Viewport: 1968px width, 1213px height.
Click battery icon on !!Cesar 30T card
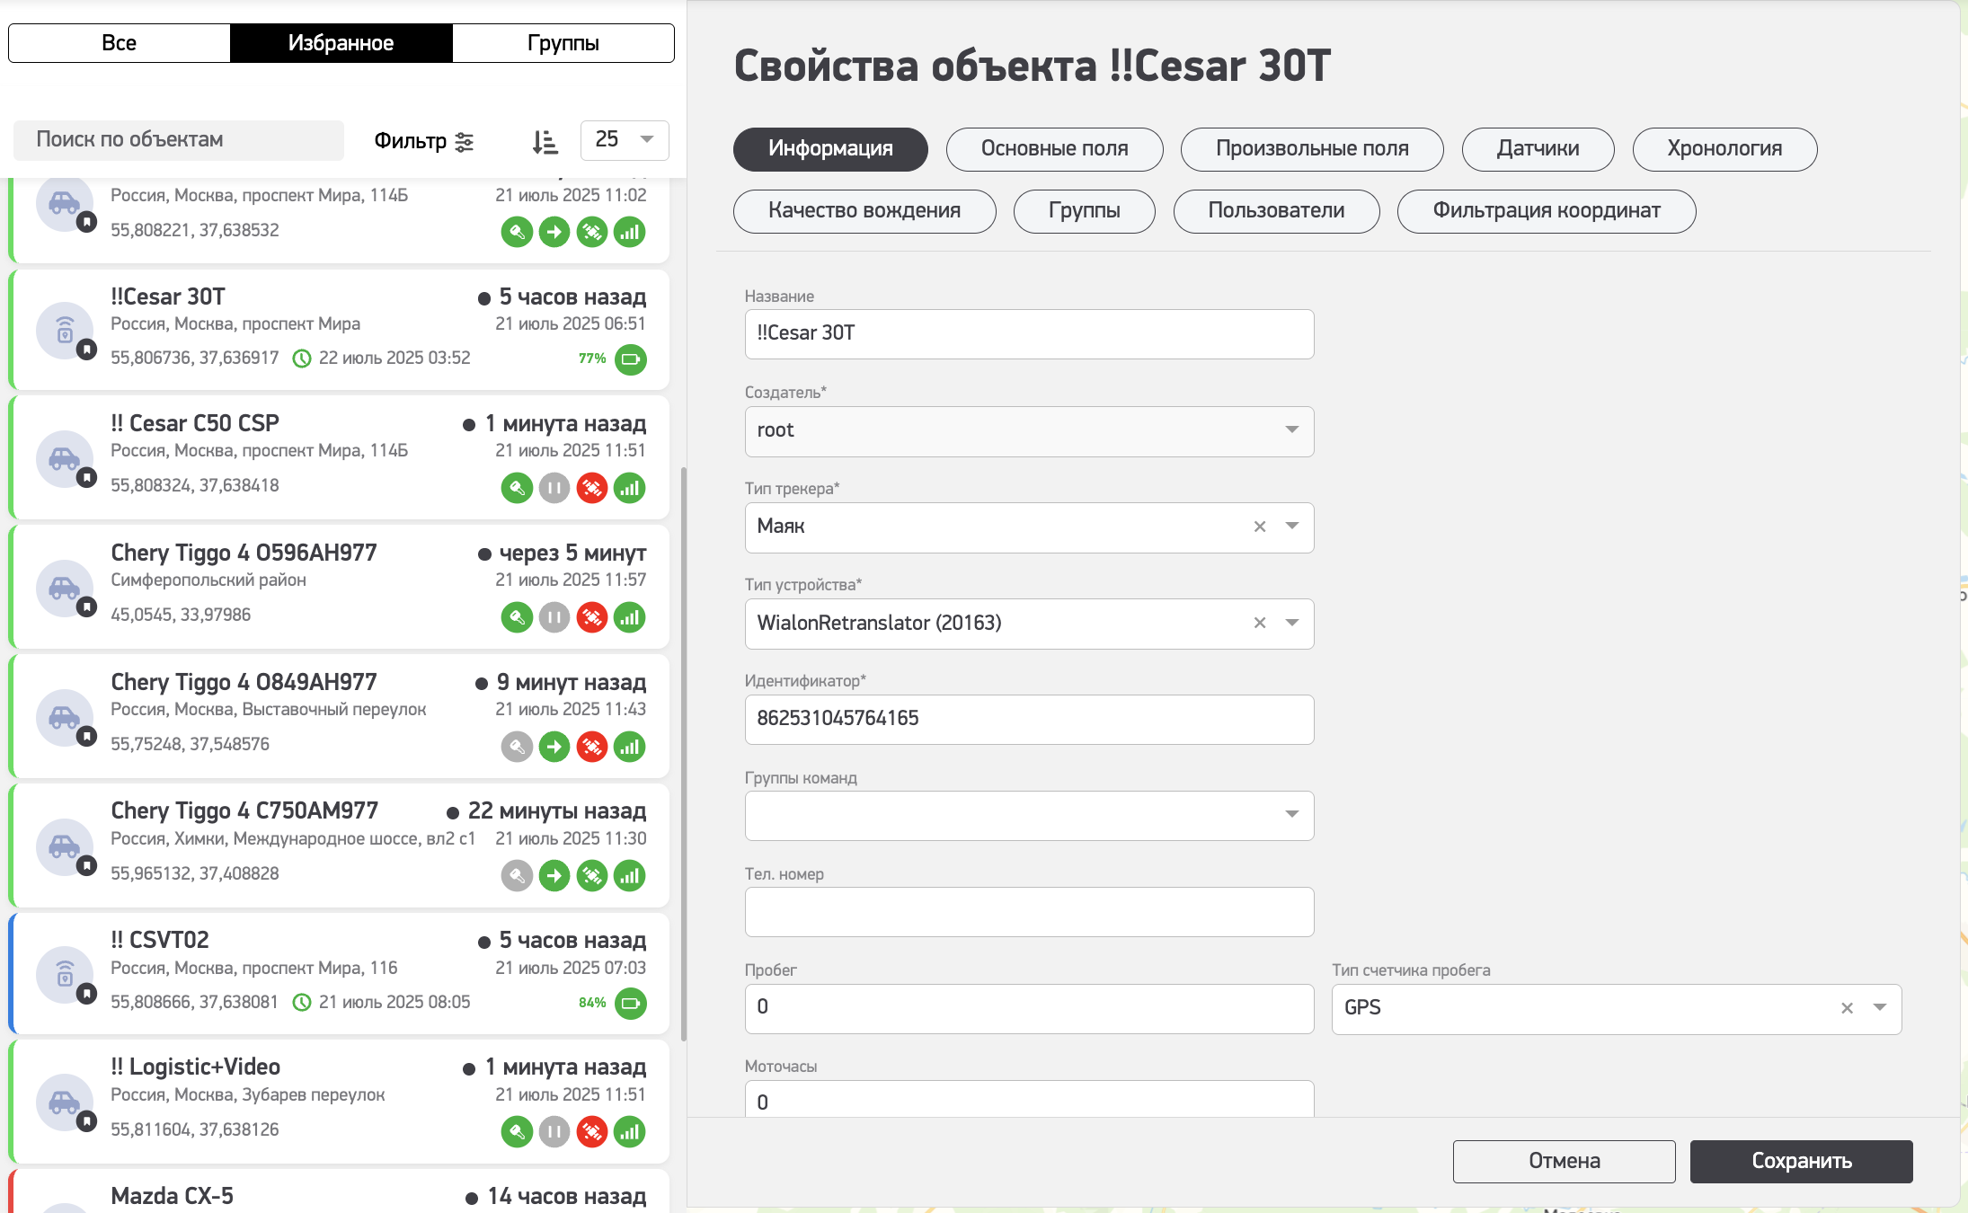(631, 359)
